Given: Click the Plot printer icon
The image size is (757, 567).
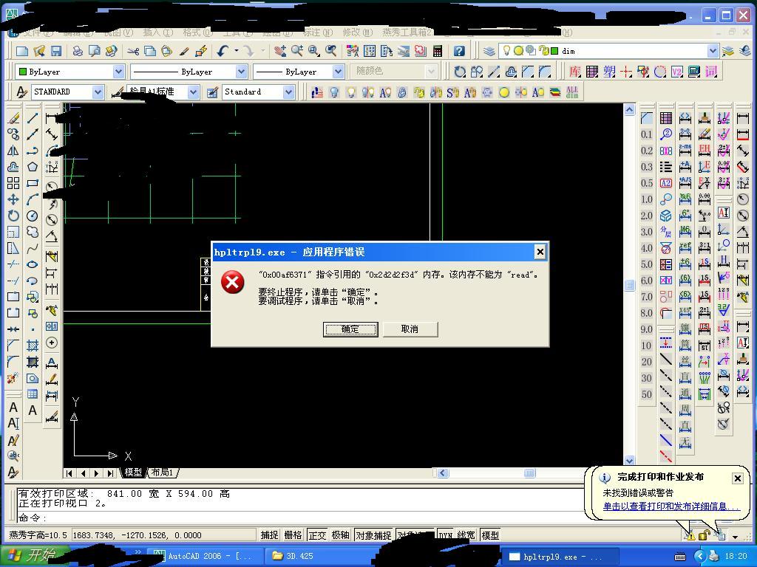Looking at the screenshot, I should coord(77,51).
